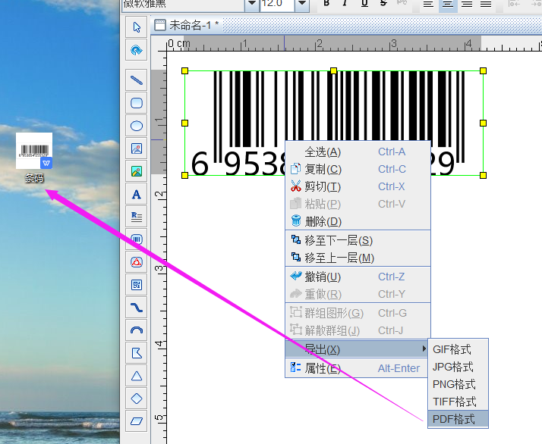542x444 pixels.
Task: Click 复制(C) in the context menu
Action: [323, 169]
